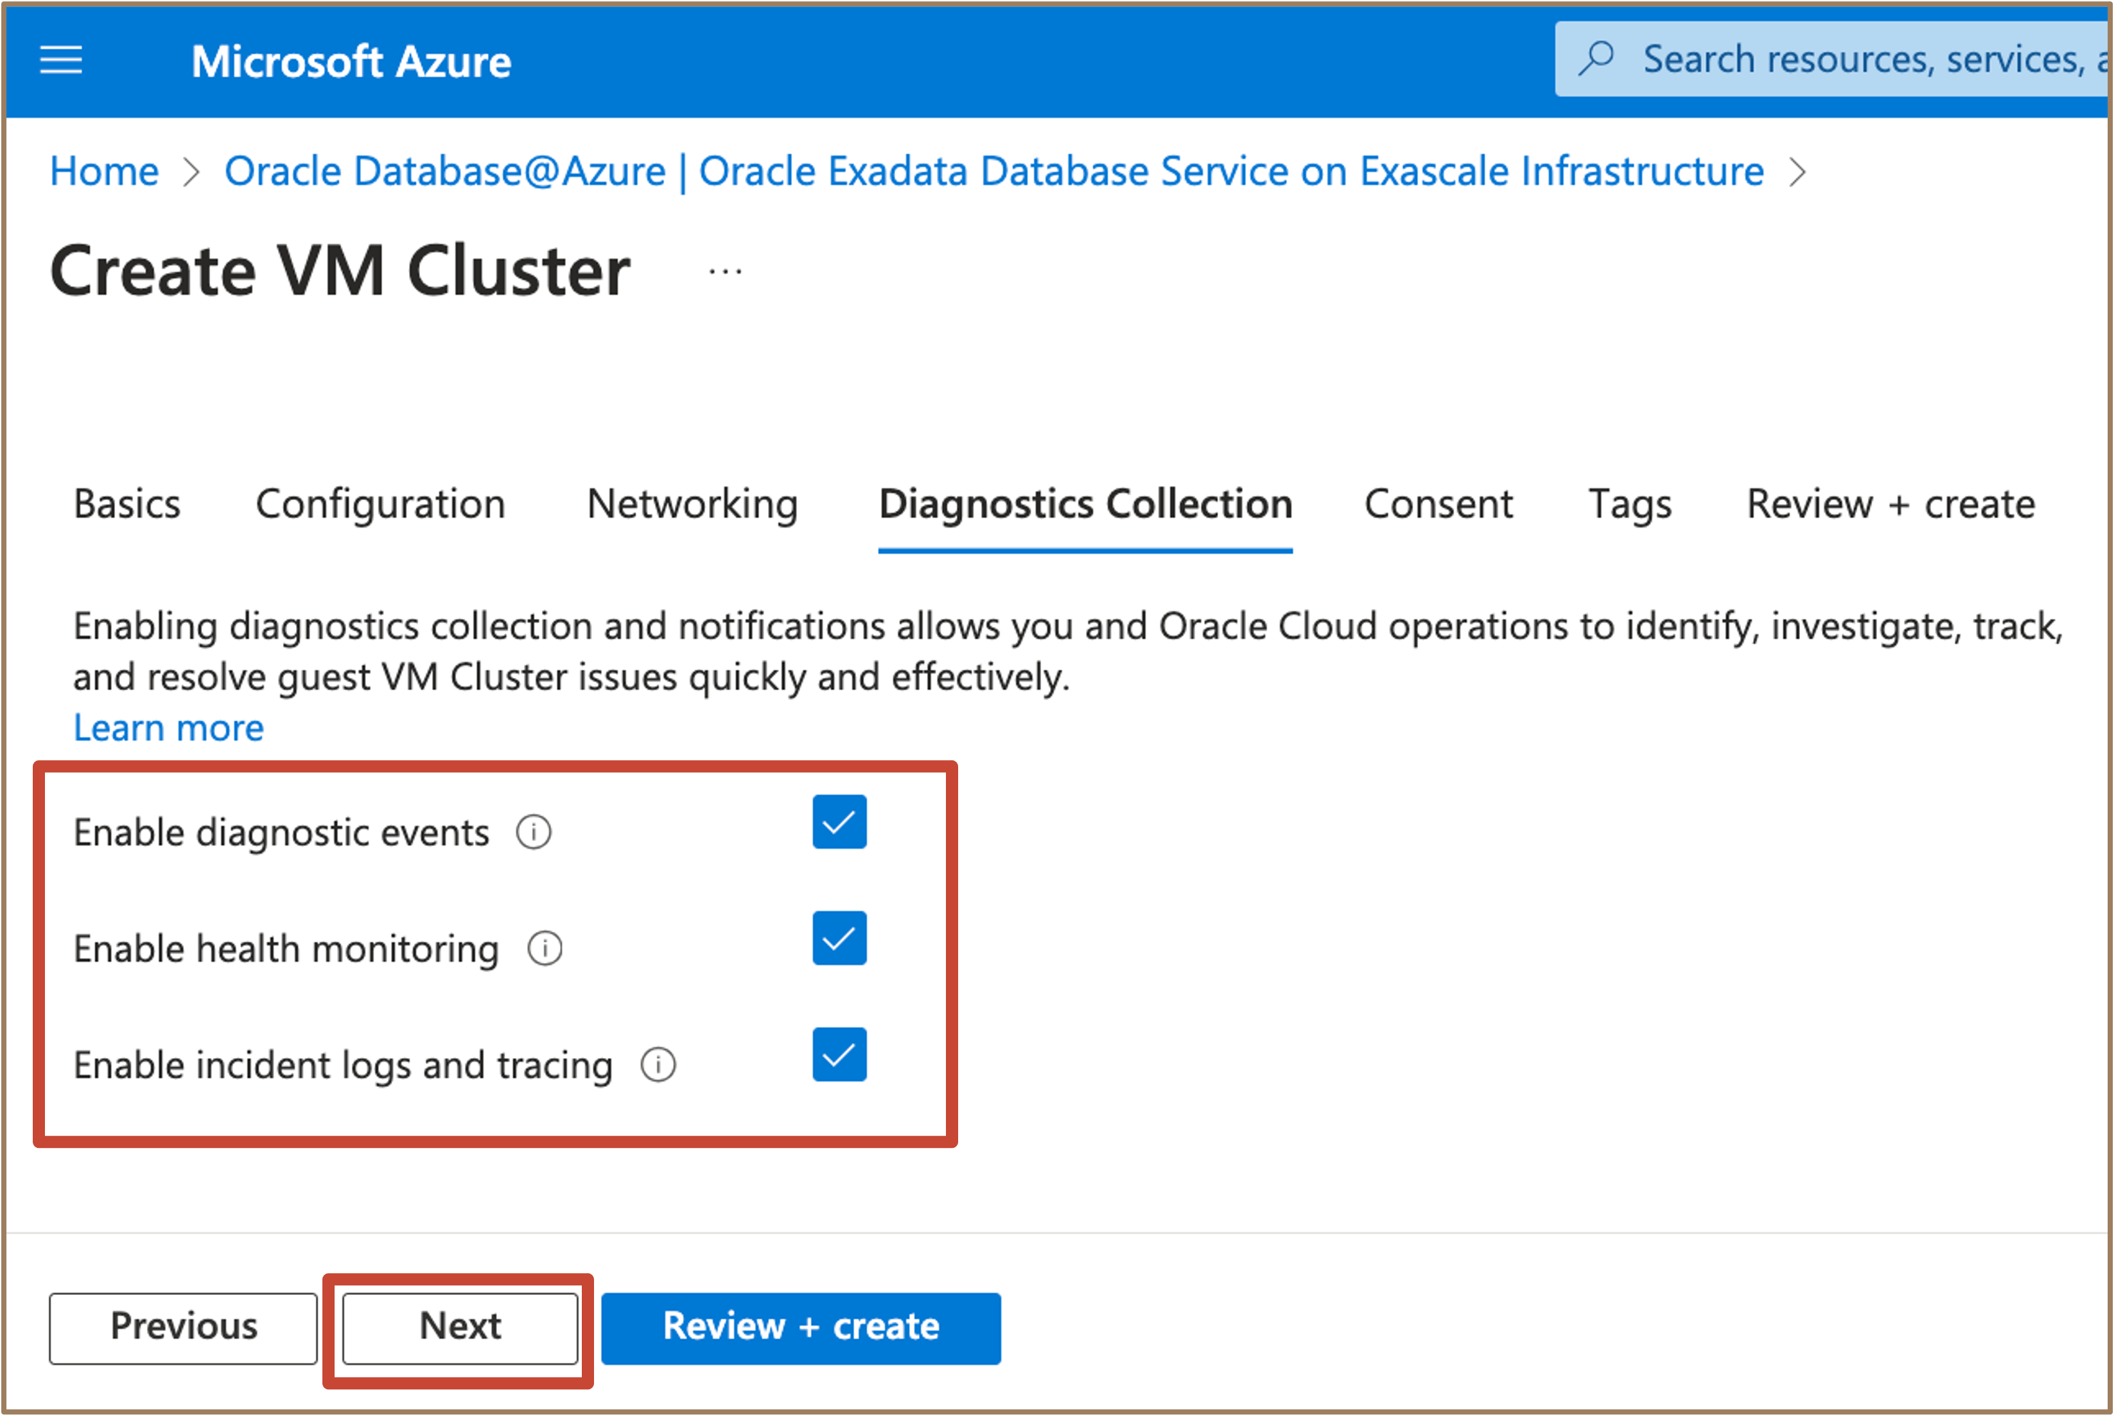Open the Tags tab
This screenshot has height=1415, width=2116.
(1629, 503)
